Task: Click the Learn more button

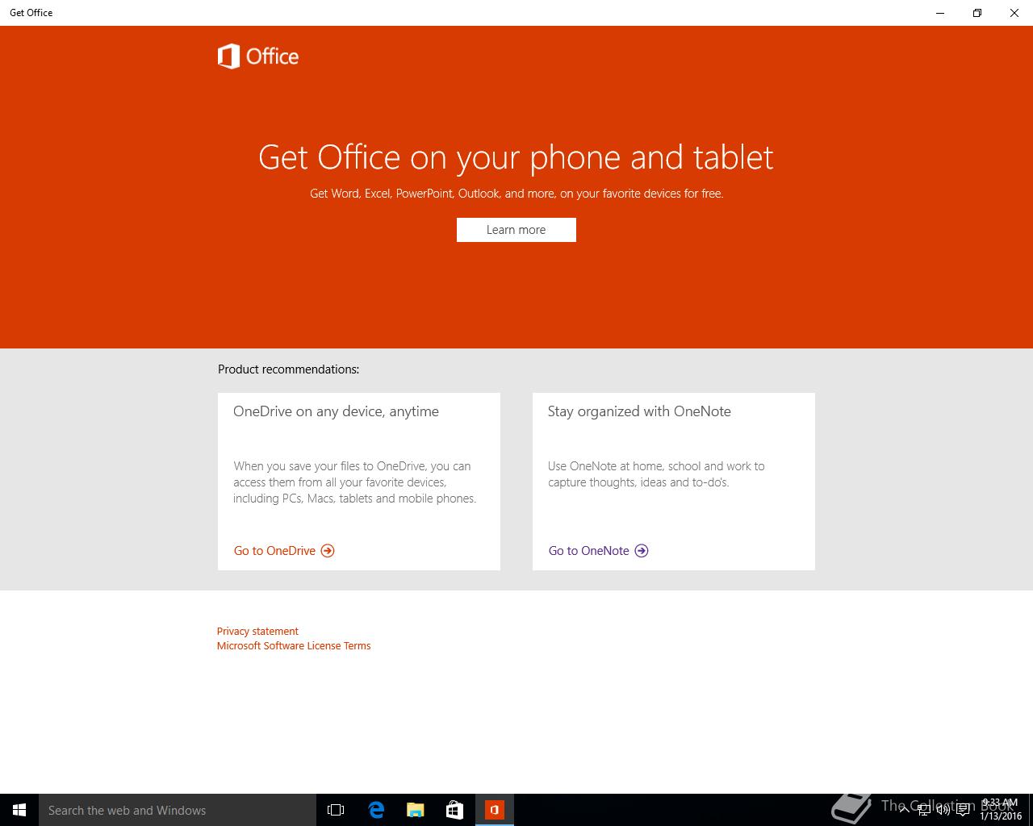Action: coord(516,230)
